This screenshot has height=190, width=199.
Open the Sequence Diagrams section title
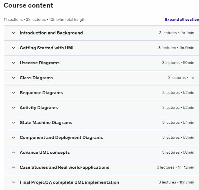pos(41,93)
